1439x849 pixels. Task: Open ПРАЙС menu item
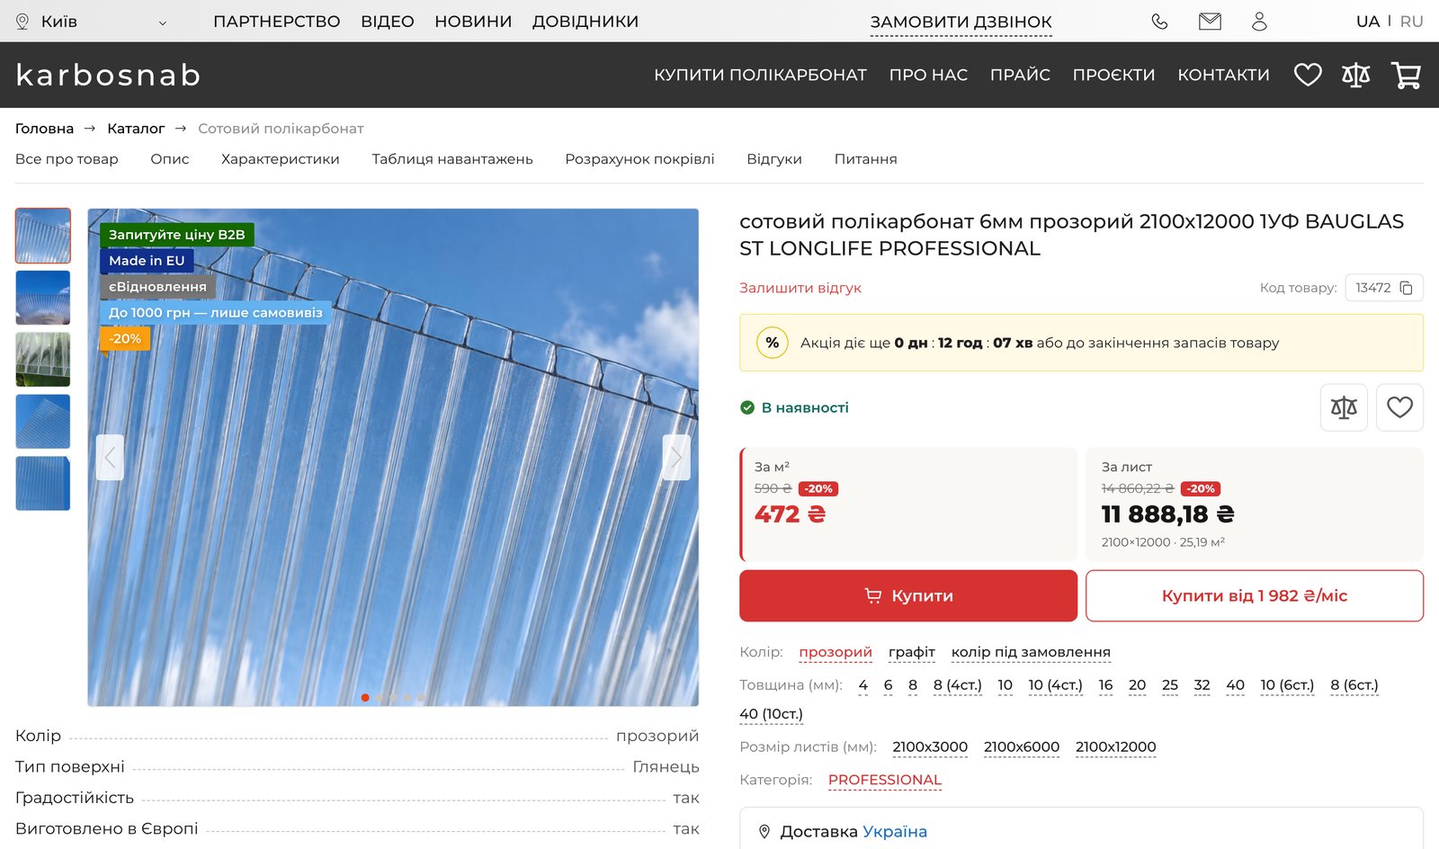pos(1020,75)
